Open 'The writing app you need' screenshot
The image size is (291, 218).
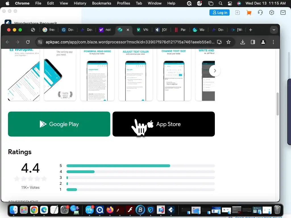[60, 75]
